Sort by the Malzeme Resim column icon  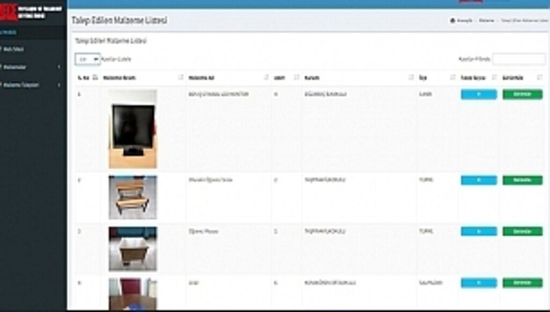[x=180, y=78]
